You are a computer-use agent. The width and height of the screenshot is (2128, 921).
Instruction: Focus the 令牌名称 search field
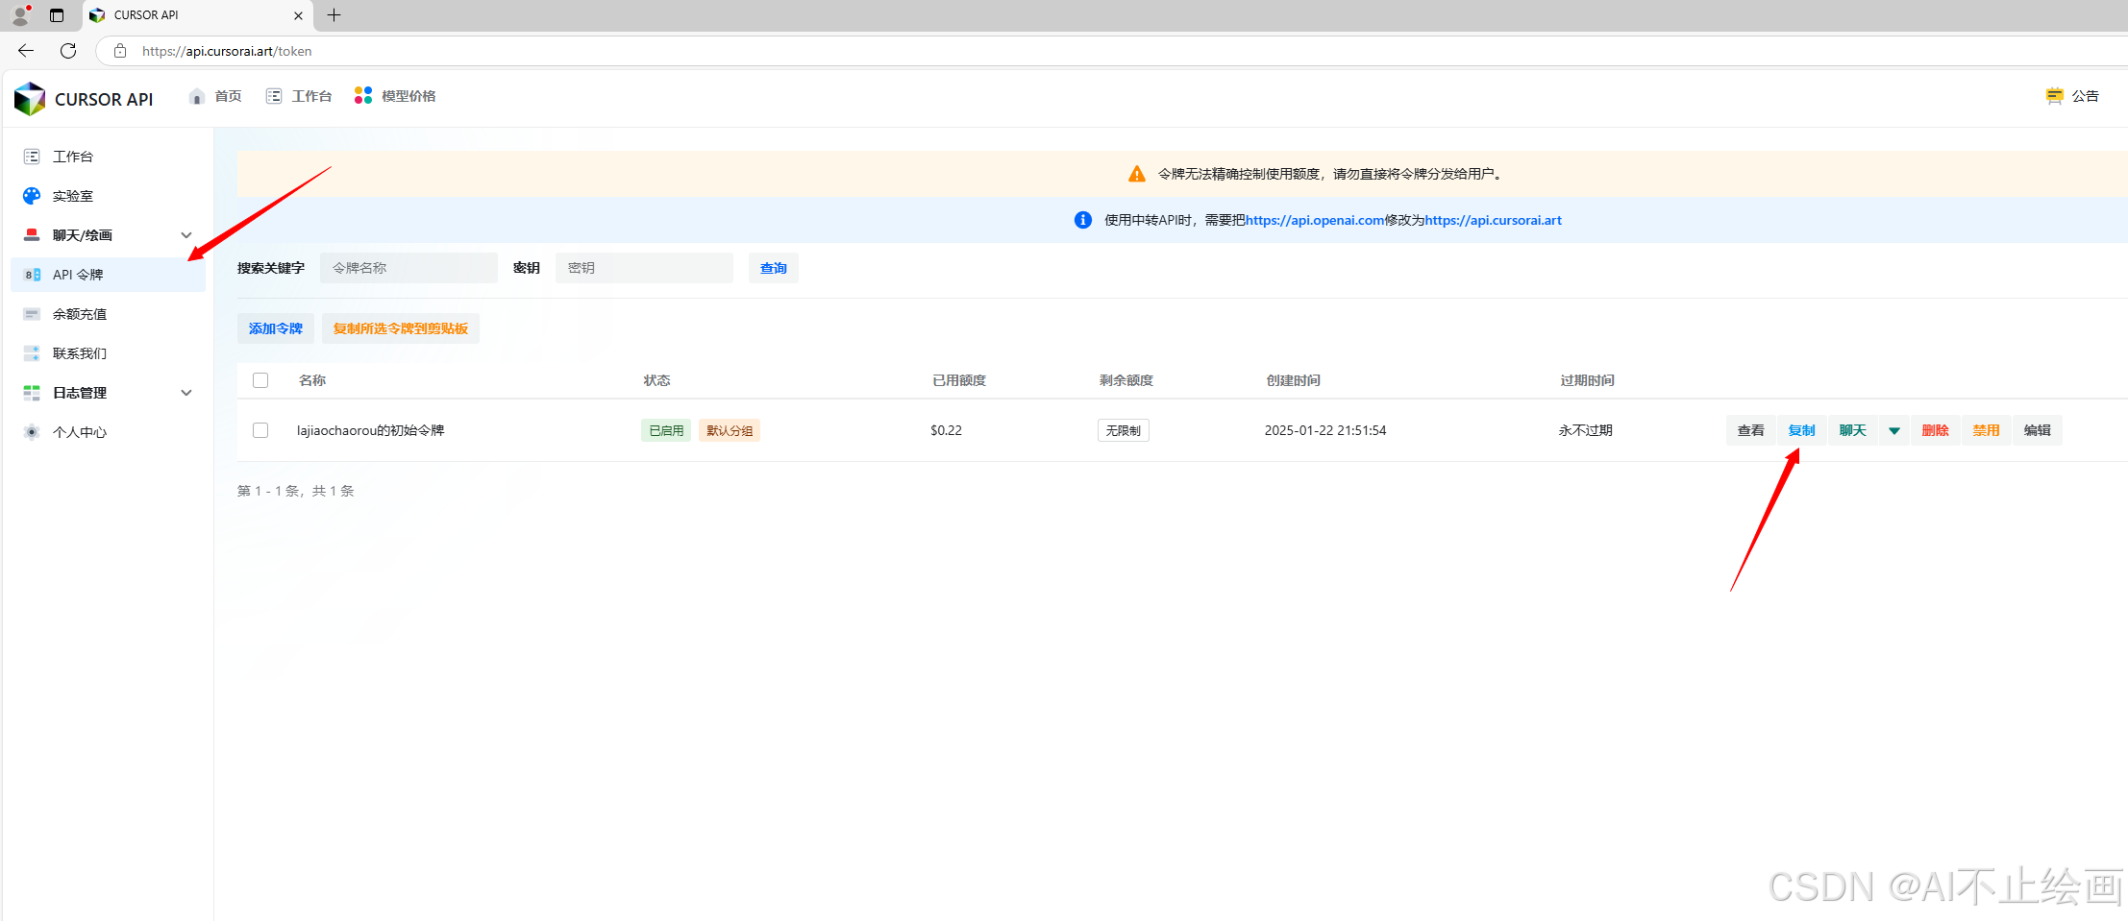[409, 268]
